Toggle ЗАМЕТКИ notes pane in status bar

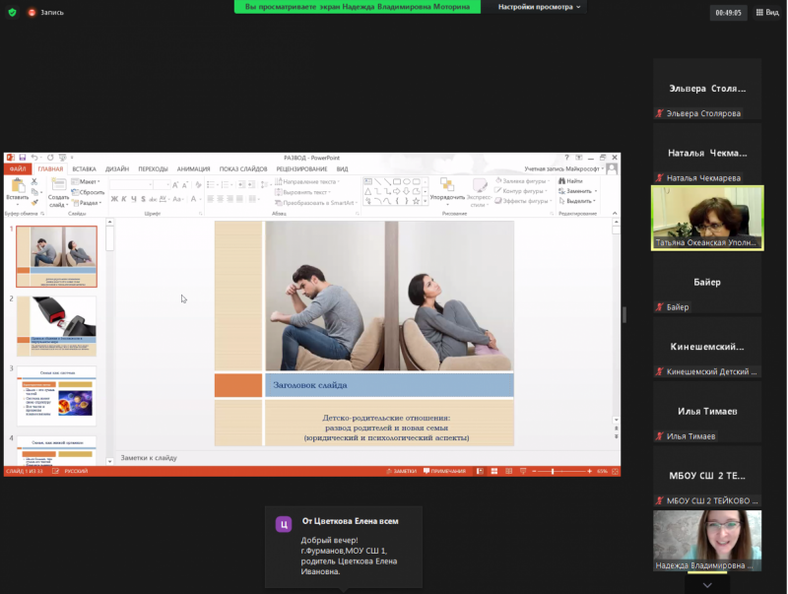[x=403, y=472]
